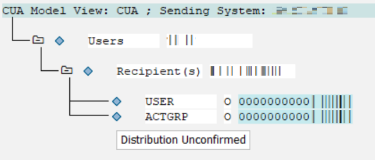The image size is (375, 160).
Task: Select the Users label in tree
Action: [x=106, y=41]
